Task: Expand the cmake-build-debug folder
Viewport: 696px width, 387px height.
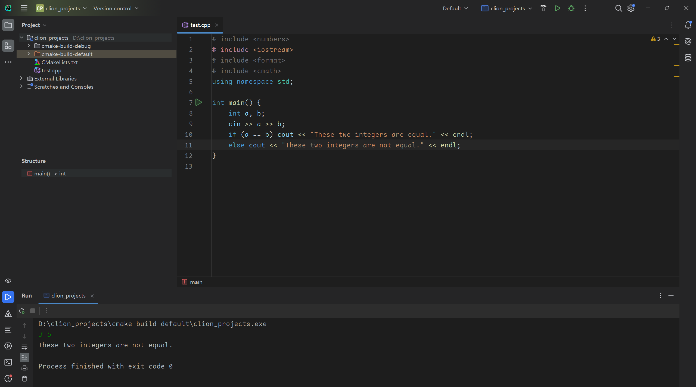Action: [29, 46]
